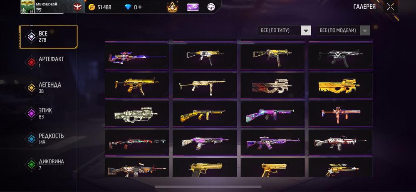Select the golden P90 weapon skin

[341, 86]
